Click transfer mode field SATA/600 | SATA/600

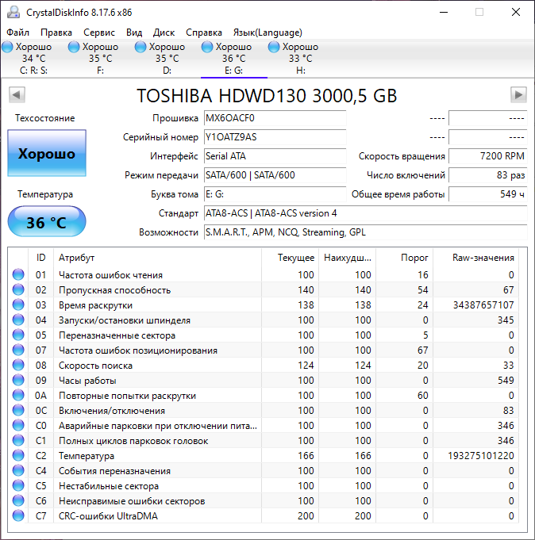pyautogui.click(x=275, y=175)
